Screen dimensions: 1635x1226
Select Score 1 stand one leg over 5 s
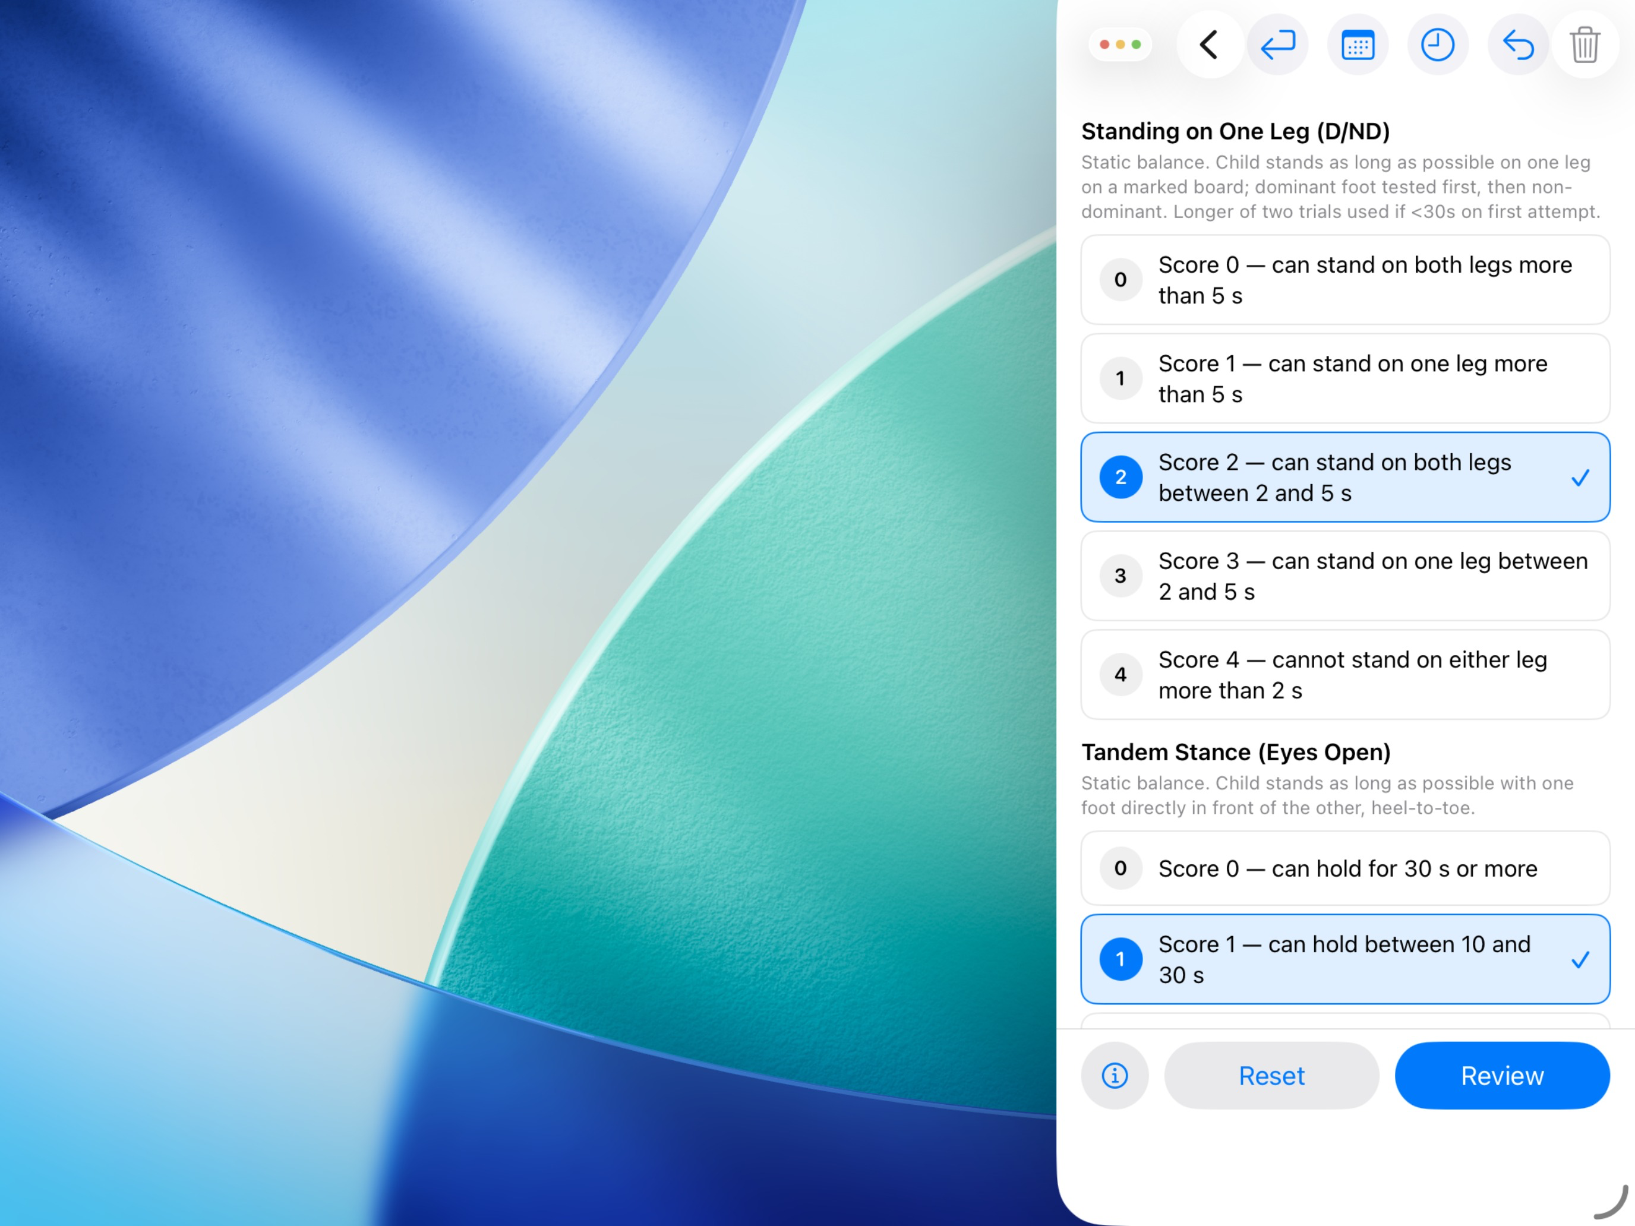coord(1345,378)
